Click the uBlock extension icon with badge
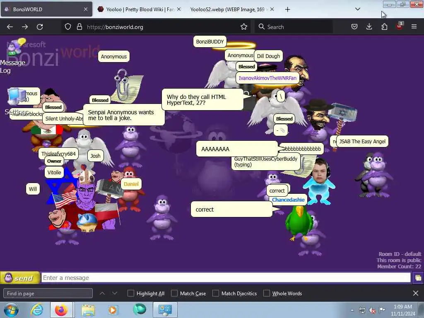Screen dimensions: 424x318 tap(400, 26)
